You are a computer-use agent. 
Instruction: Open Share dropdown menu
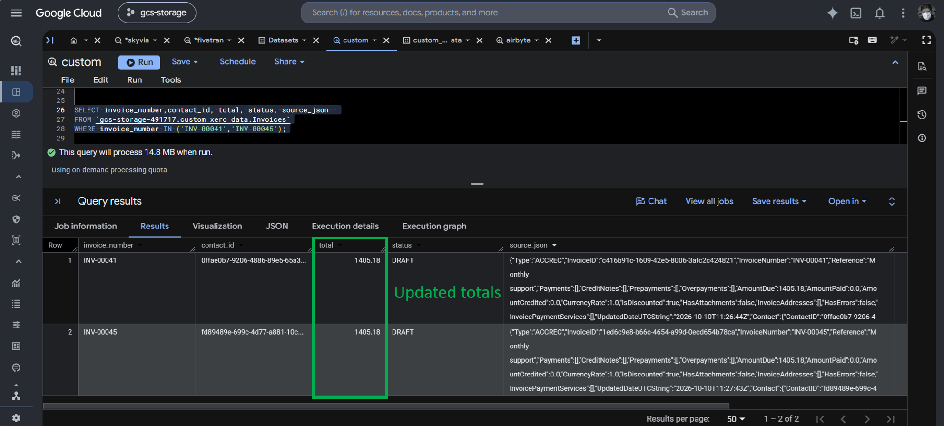(289, 62)
